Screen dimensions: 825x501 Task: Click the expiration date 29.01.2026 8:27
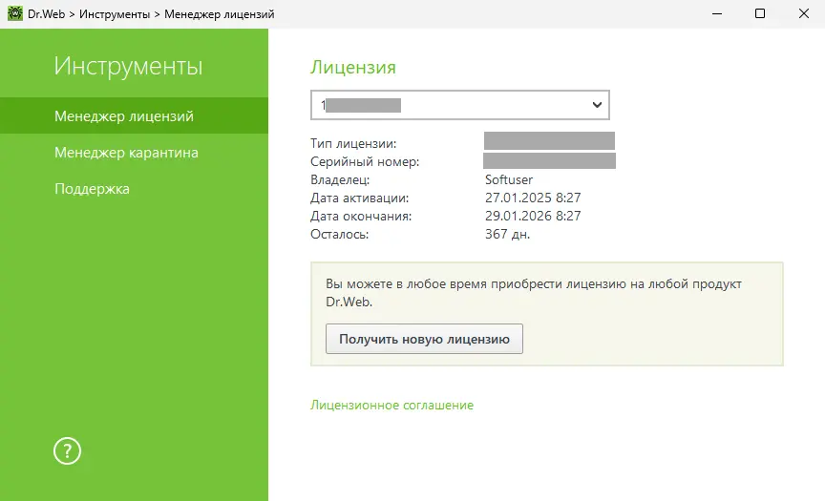[533, 216]
